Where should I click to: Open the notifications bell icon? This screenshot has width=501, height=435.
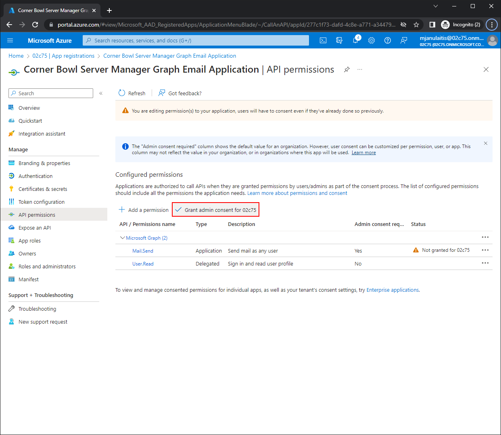[x=355, y=40]
